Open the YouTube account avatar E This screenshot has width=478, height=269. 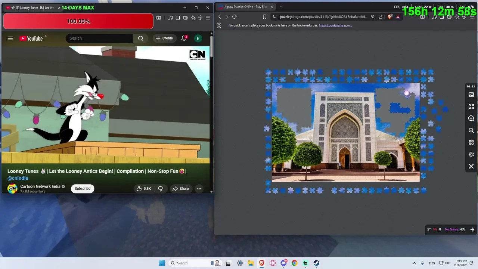point(198,38)
